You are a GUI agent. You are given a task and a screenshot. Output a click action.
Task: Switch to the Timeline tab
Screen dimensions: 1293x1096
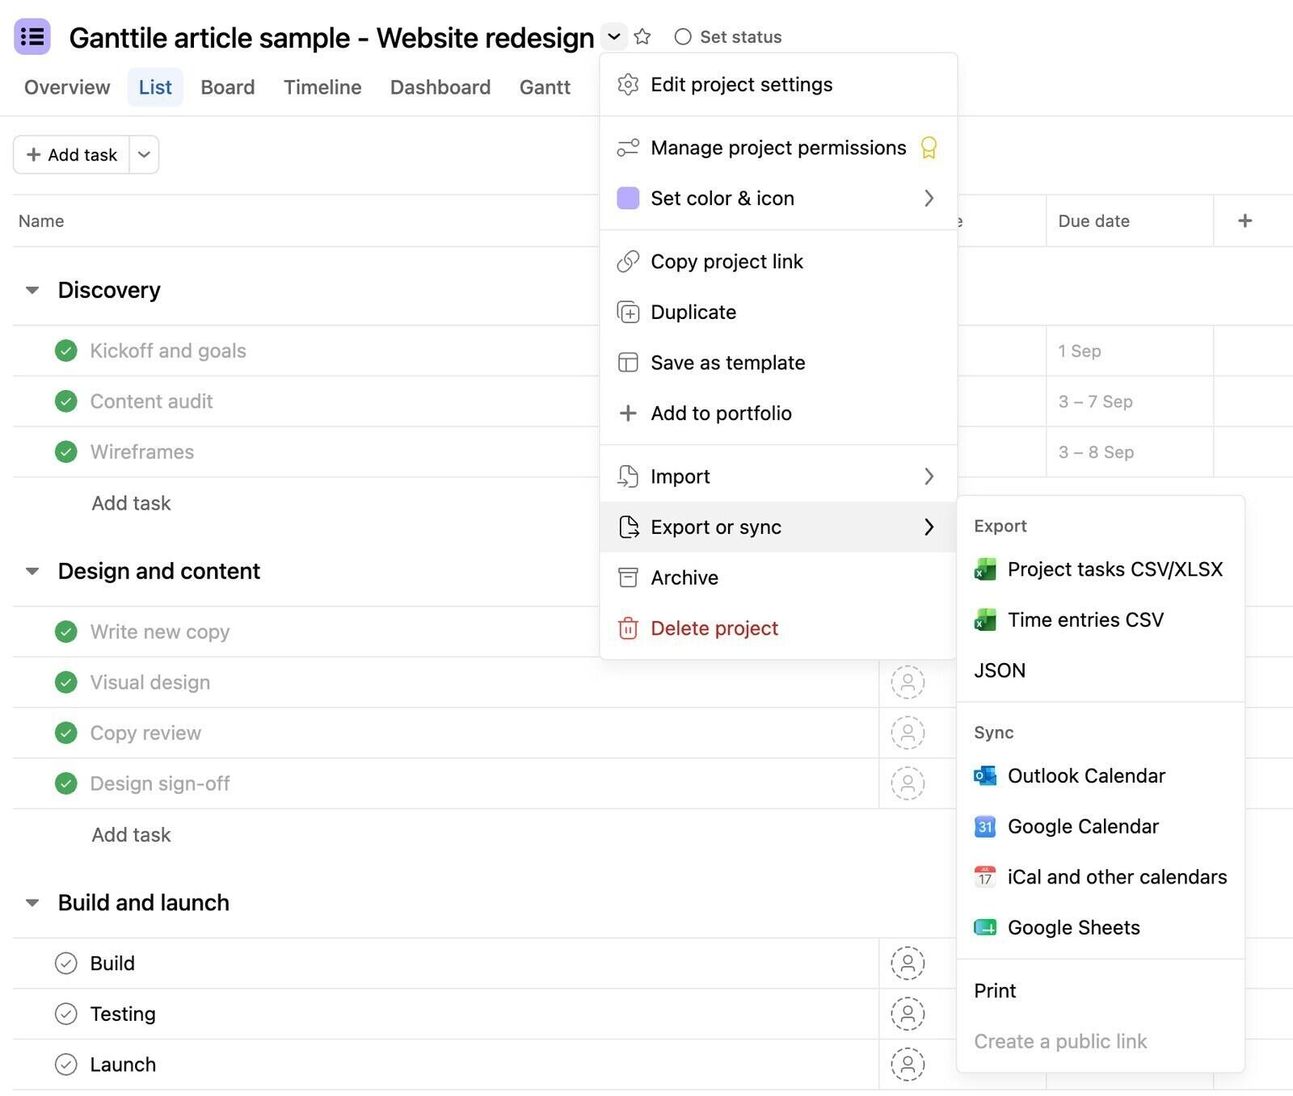coord(322,87)
